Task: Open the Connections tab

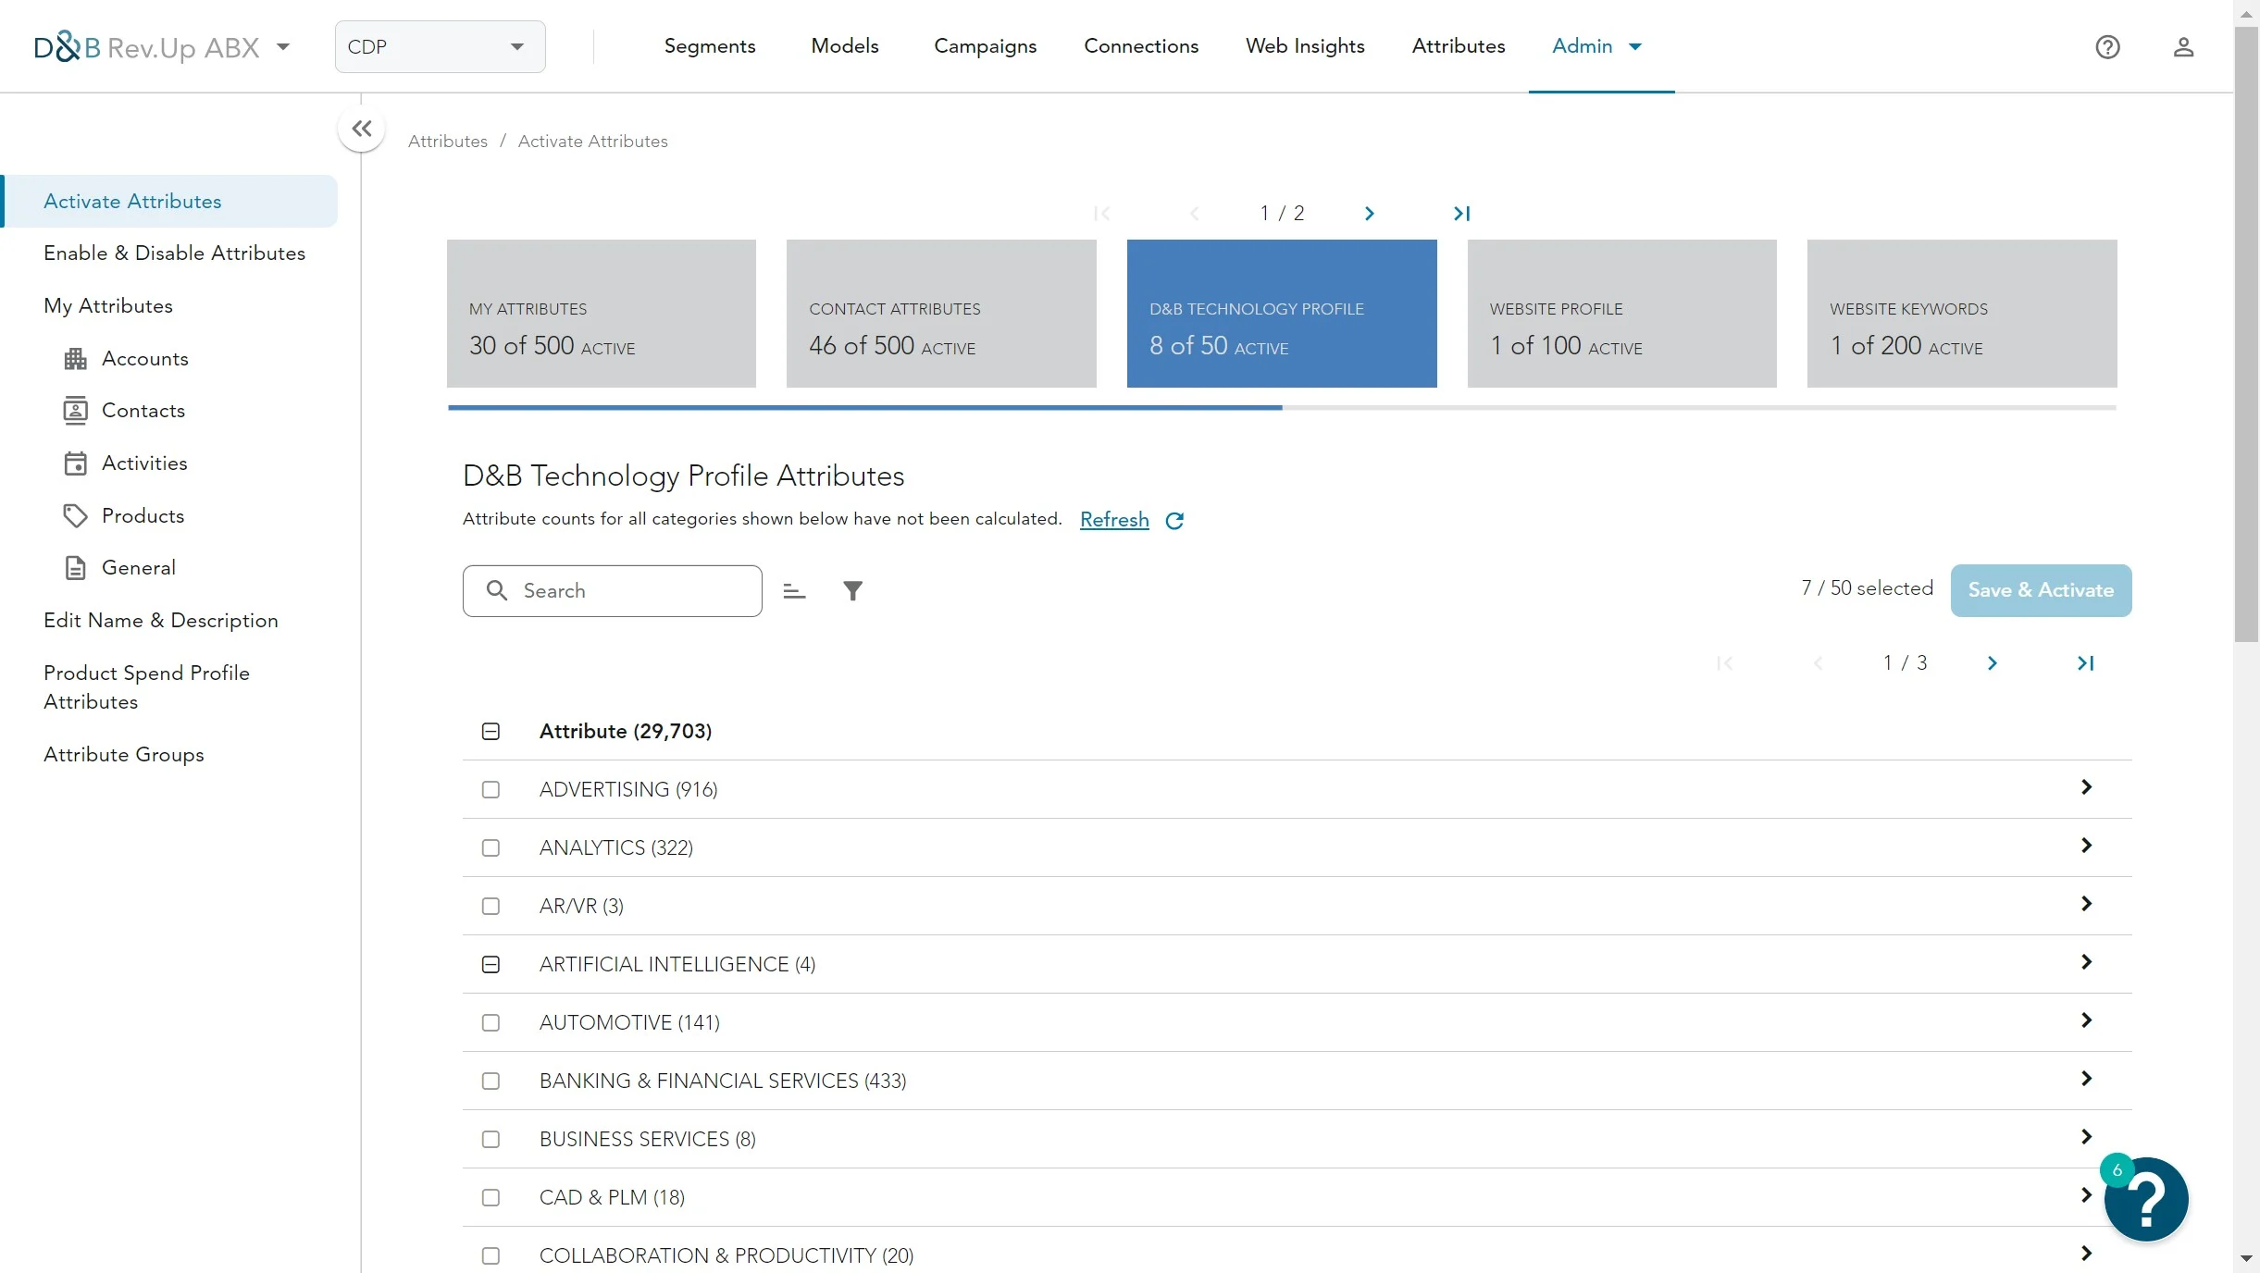Action: [1141, 46]
